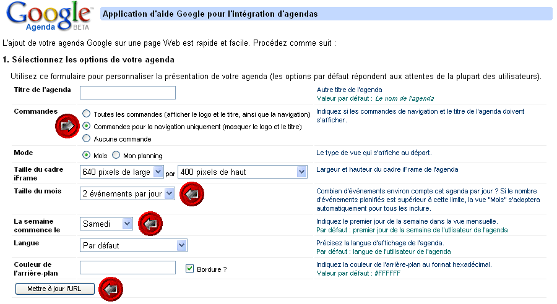Click 'Largeur et hauteur du cadre iFrame' text

[387, 169]
